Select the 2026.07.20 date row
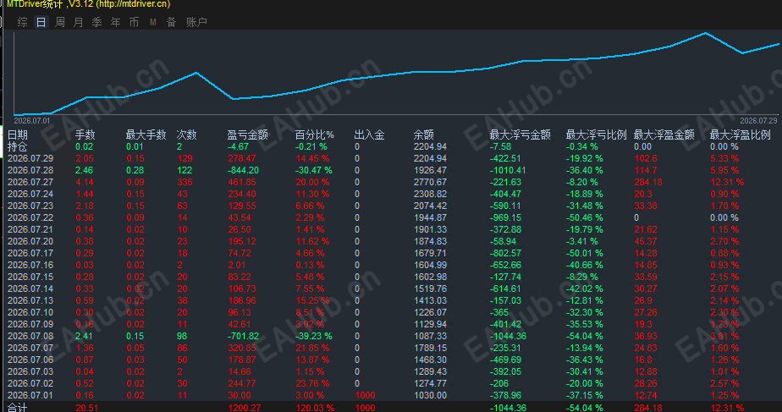The width and height of the screenshot is (782, 412). click(x=30, y=241)
